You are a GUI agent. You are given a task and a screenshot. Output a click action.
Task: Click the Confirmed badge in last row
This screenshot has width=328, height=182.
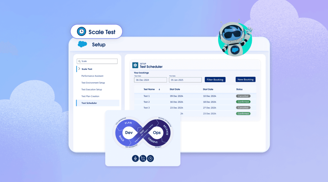[243, 114]
